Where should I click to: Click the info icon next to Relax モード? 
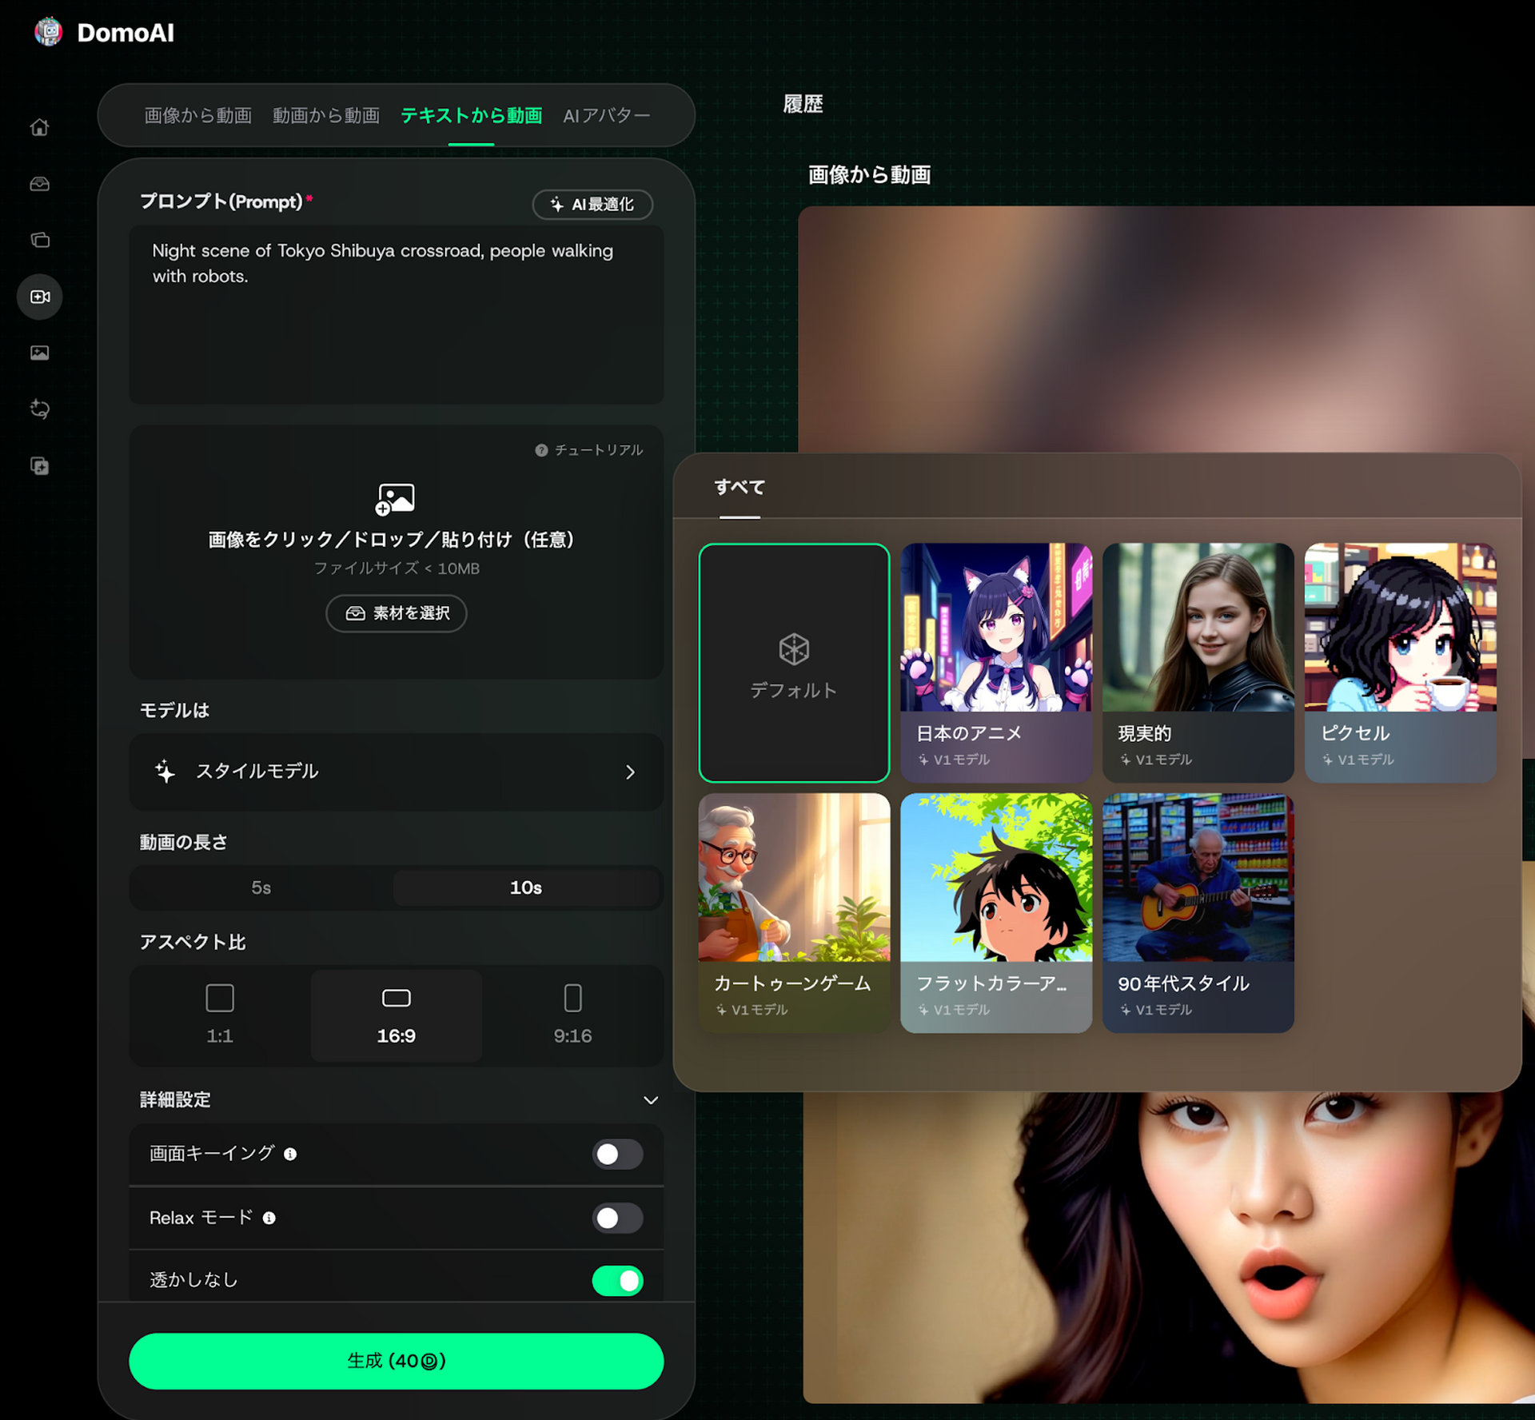click(x=269, y=1218)
